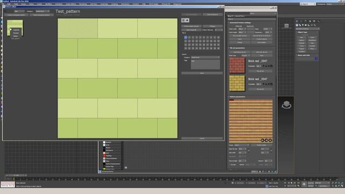Open the preset dropdown below pattern preview
Screen dimensions: 345x194
pyautogui.click(x=241, y=145)
